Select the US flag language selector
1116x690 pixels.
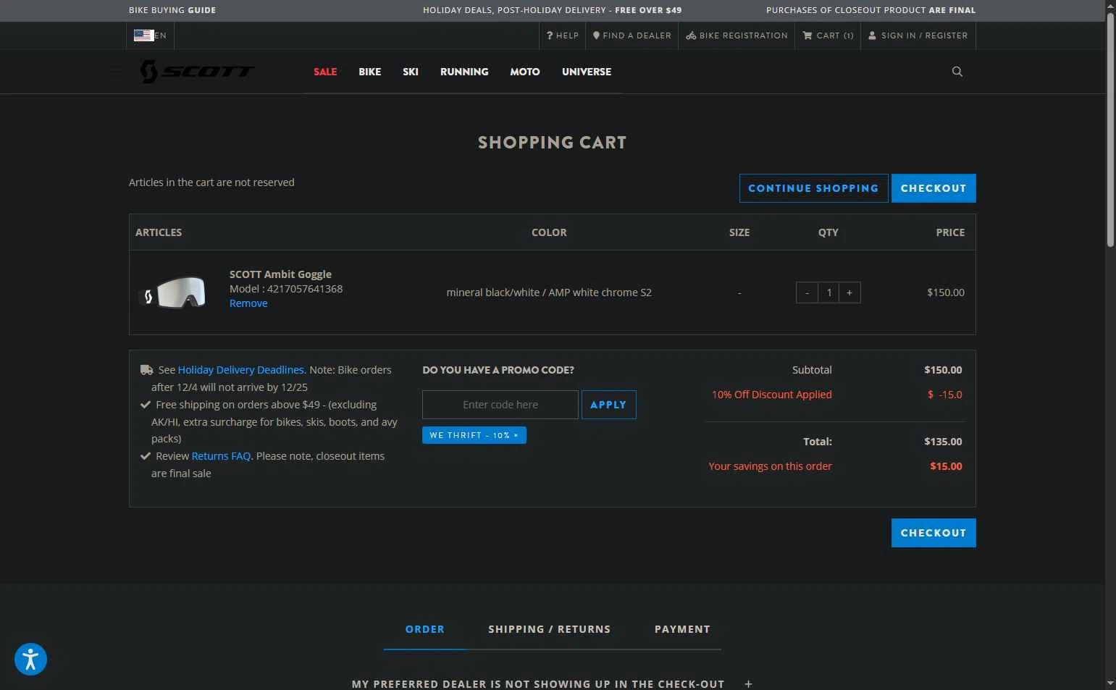click(150, 35)
